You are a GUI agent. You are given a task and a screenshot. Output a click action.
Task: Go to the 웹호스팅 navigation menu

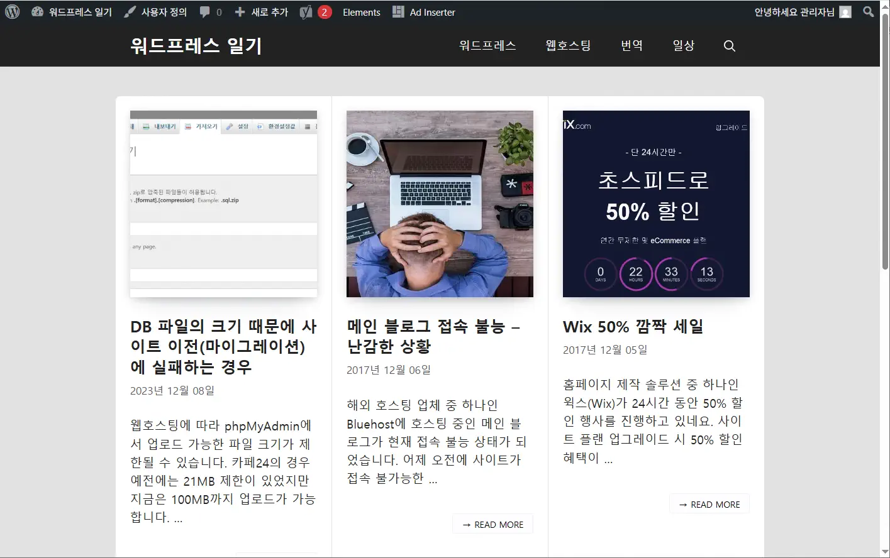click(569, 45)
